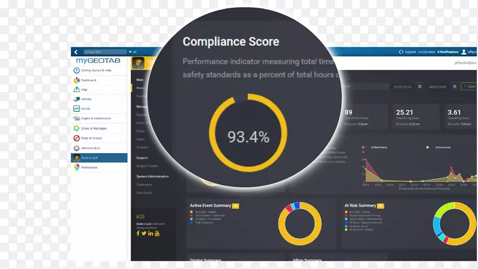Open Data feeds under System Administration
The image size is (478, 269).
[x=144, y=192]
